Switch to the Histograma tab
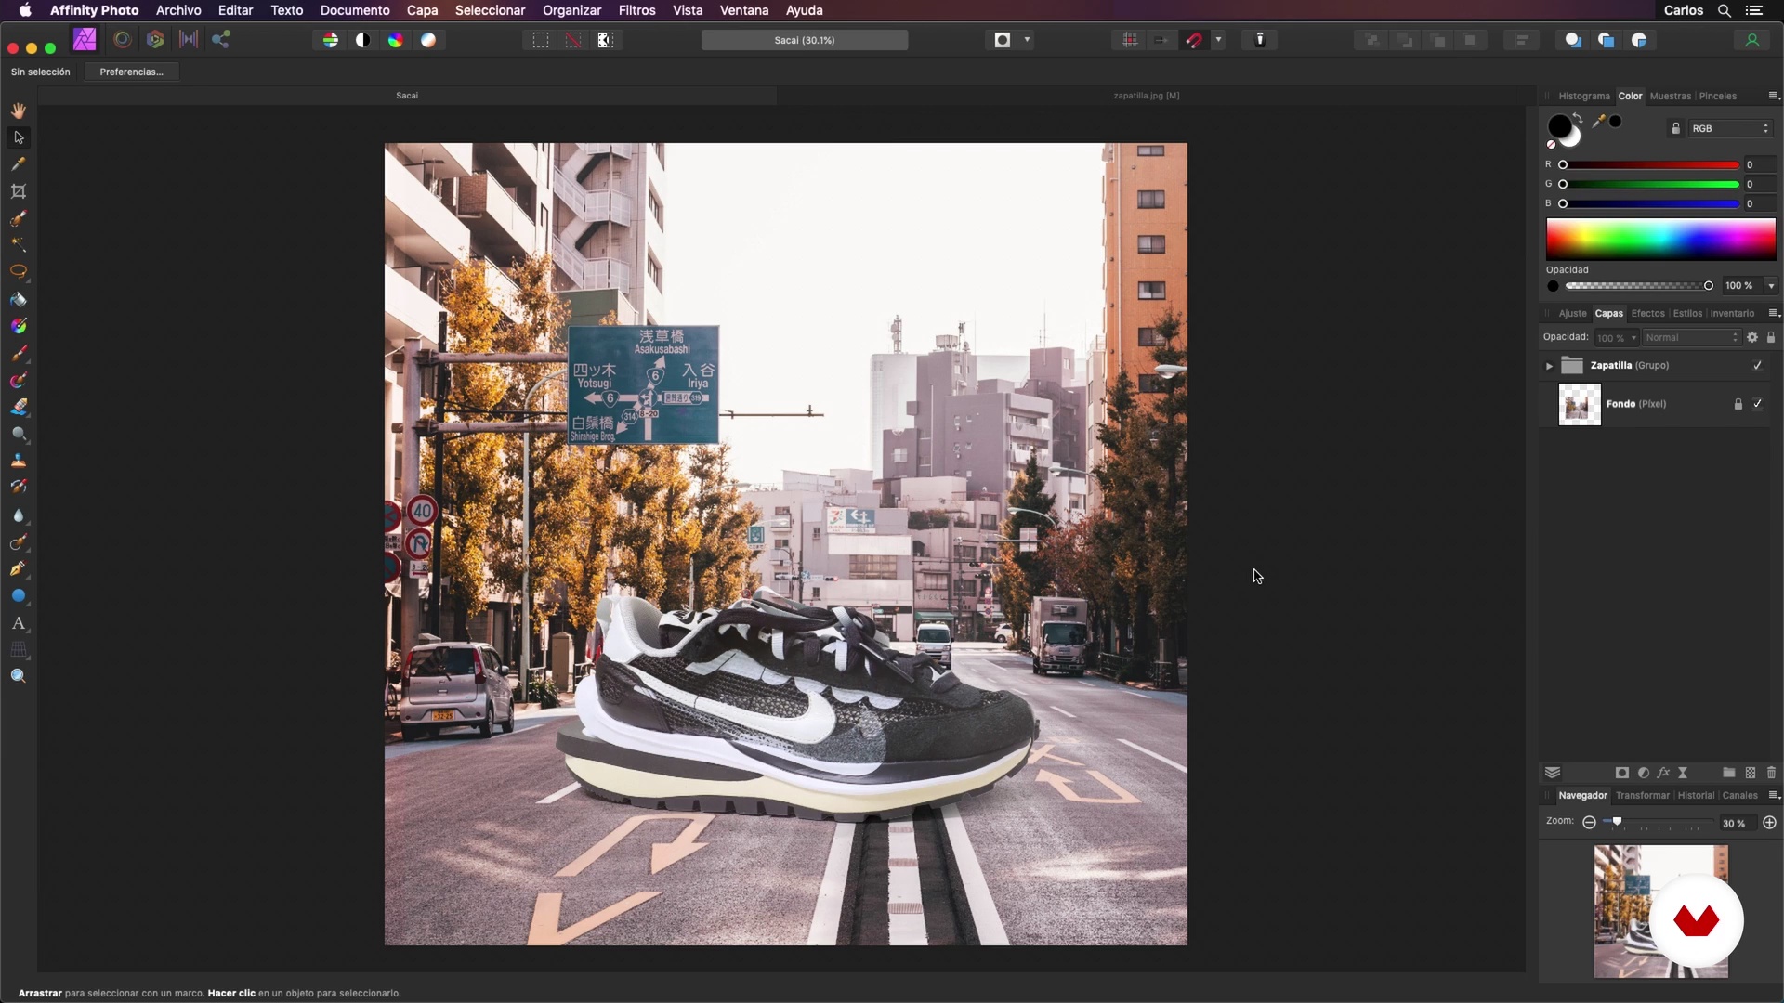The height and width of the screenshot is (1003, 1784). (x=1584, y=97)
